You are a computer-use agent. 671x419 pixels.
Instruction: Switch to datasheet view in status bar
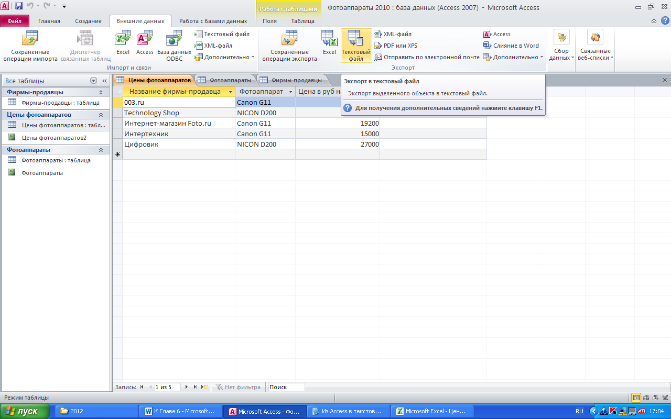[636, 398]
